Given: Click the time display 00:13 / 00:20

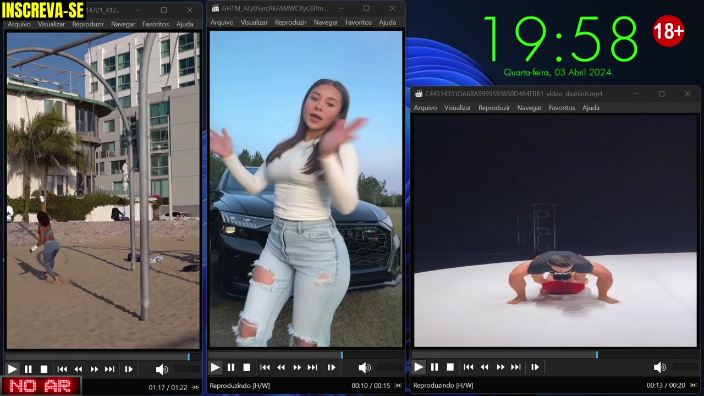Looking at the screenshot, I should pos(665,386).
